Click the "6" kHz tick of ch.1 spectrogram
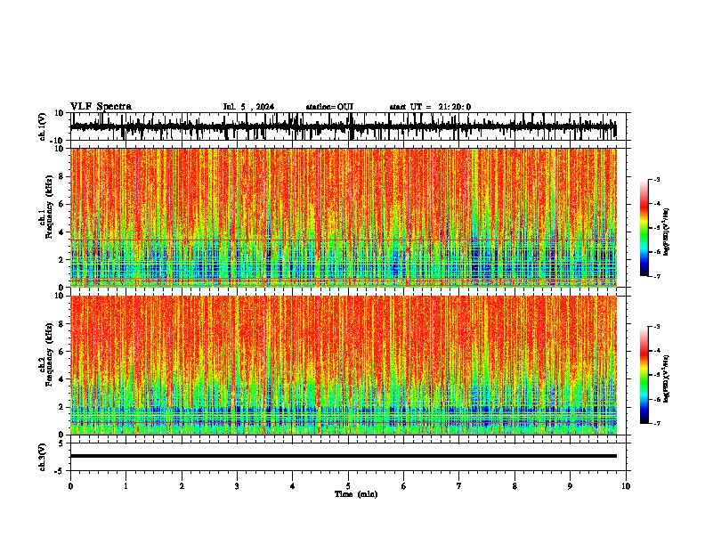 pos(61,204)
